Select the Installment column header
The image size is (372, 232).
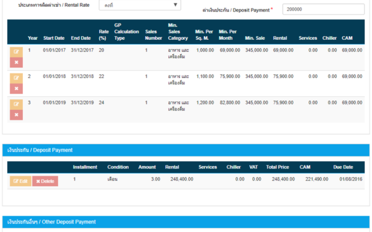click(85, 167)
